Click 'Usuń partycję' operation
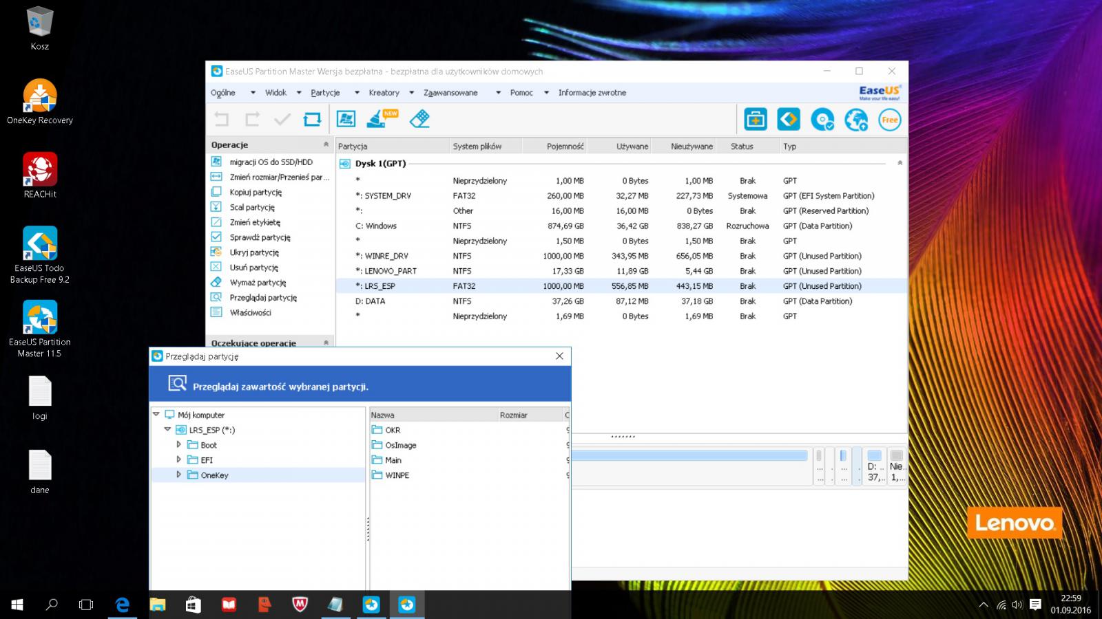 click(253, 268)
